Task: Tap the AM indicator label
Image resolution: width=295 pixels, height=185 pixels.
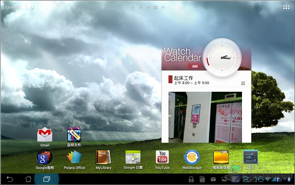Action: coord(194,66)
